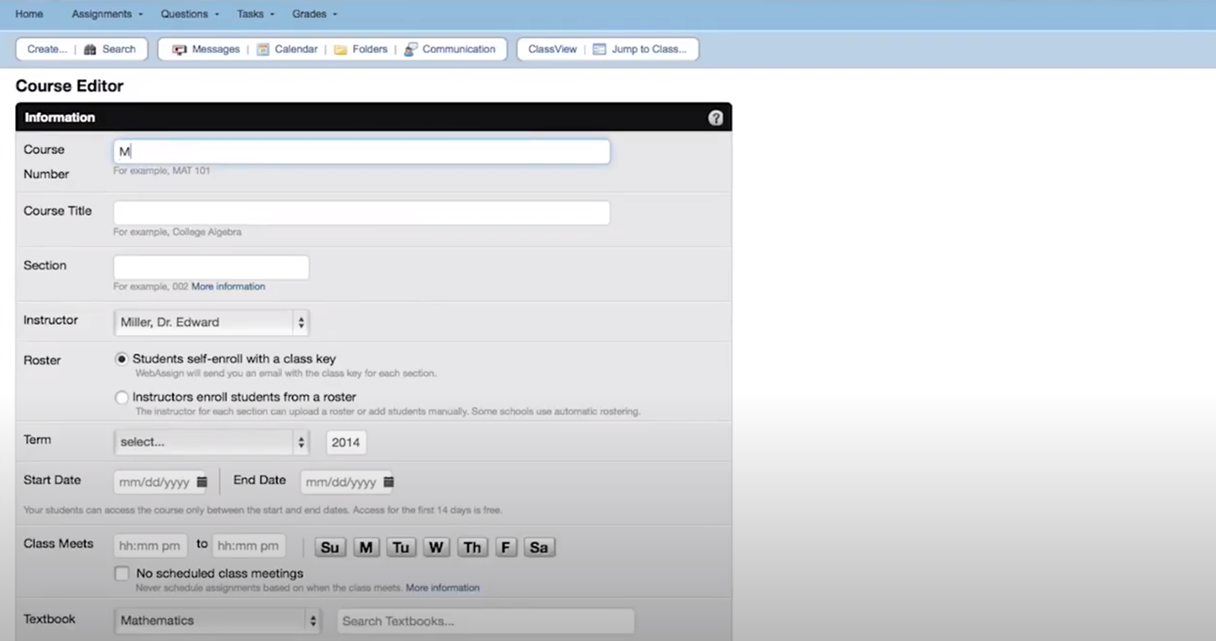
Task: Click the More information link beside Section
Action: 228,286
